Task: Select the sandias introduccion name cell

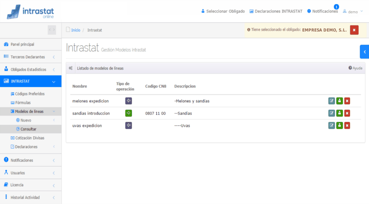Action: point(91,113)
